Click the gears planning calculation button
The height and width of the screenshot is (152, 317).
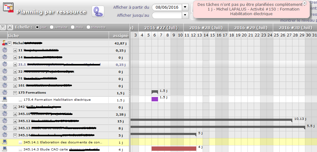click(x=98, y=11)
